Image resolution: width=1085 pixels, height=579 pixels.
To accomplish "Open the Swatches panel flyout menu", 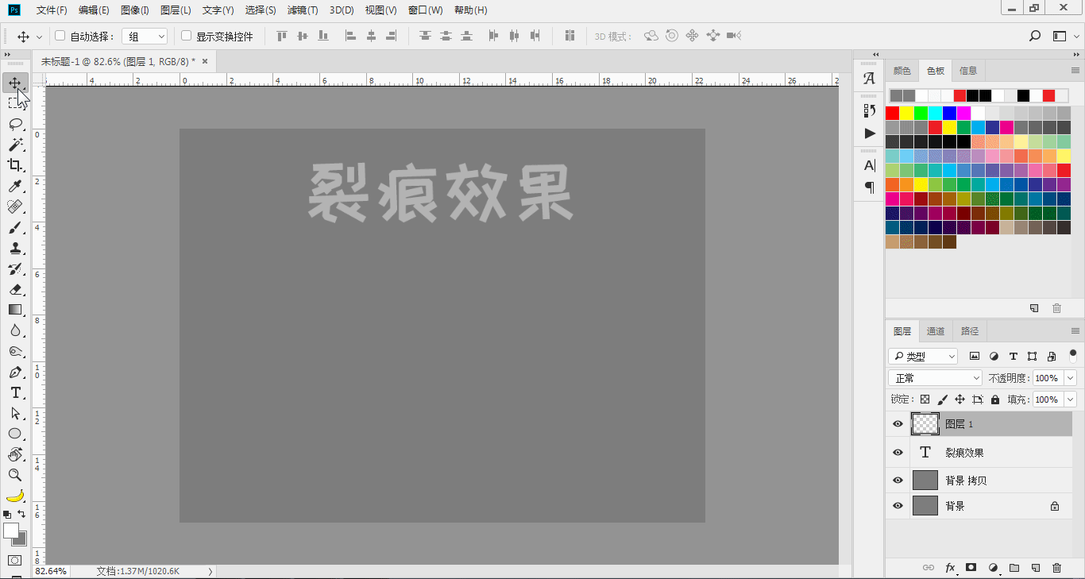I will (x=1075, y=71).
